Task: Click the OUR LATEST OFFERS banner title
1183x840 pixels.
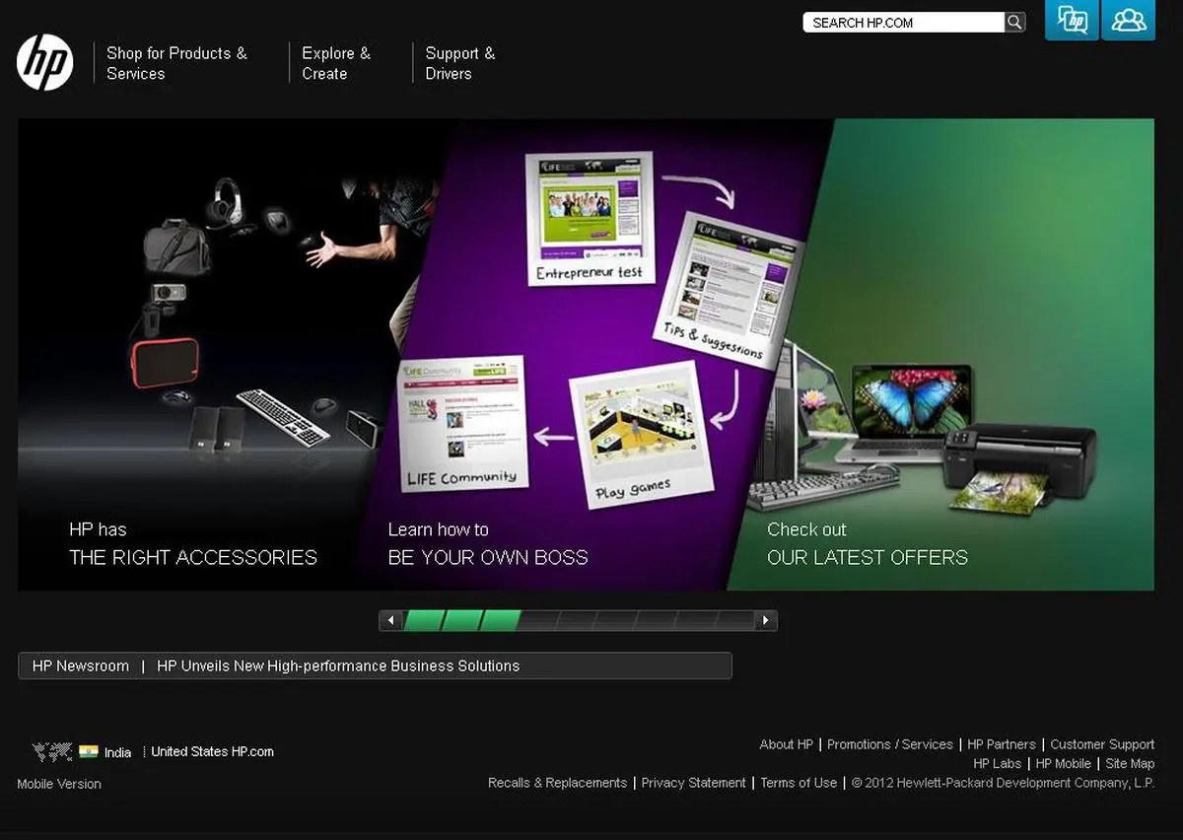Action: pos(868,558)
